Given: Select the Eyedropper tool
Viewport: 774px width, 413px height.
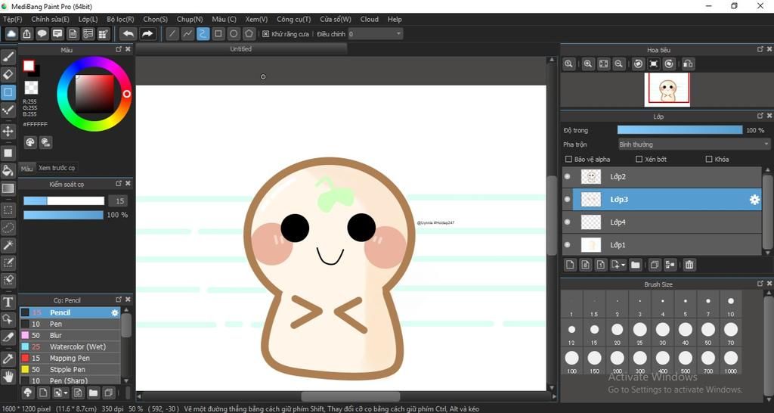Looking at the screenshot, I should 8,359.
